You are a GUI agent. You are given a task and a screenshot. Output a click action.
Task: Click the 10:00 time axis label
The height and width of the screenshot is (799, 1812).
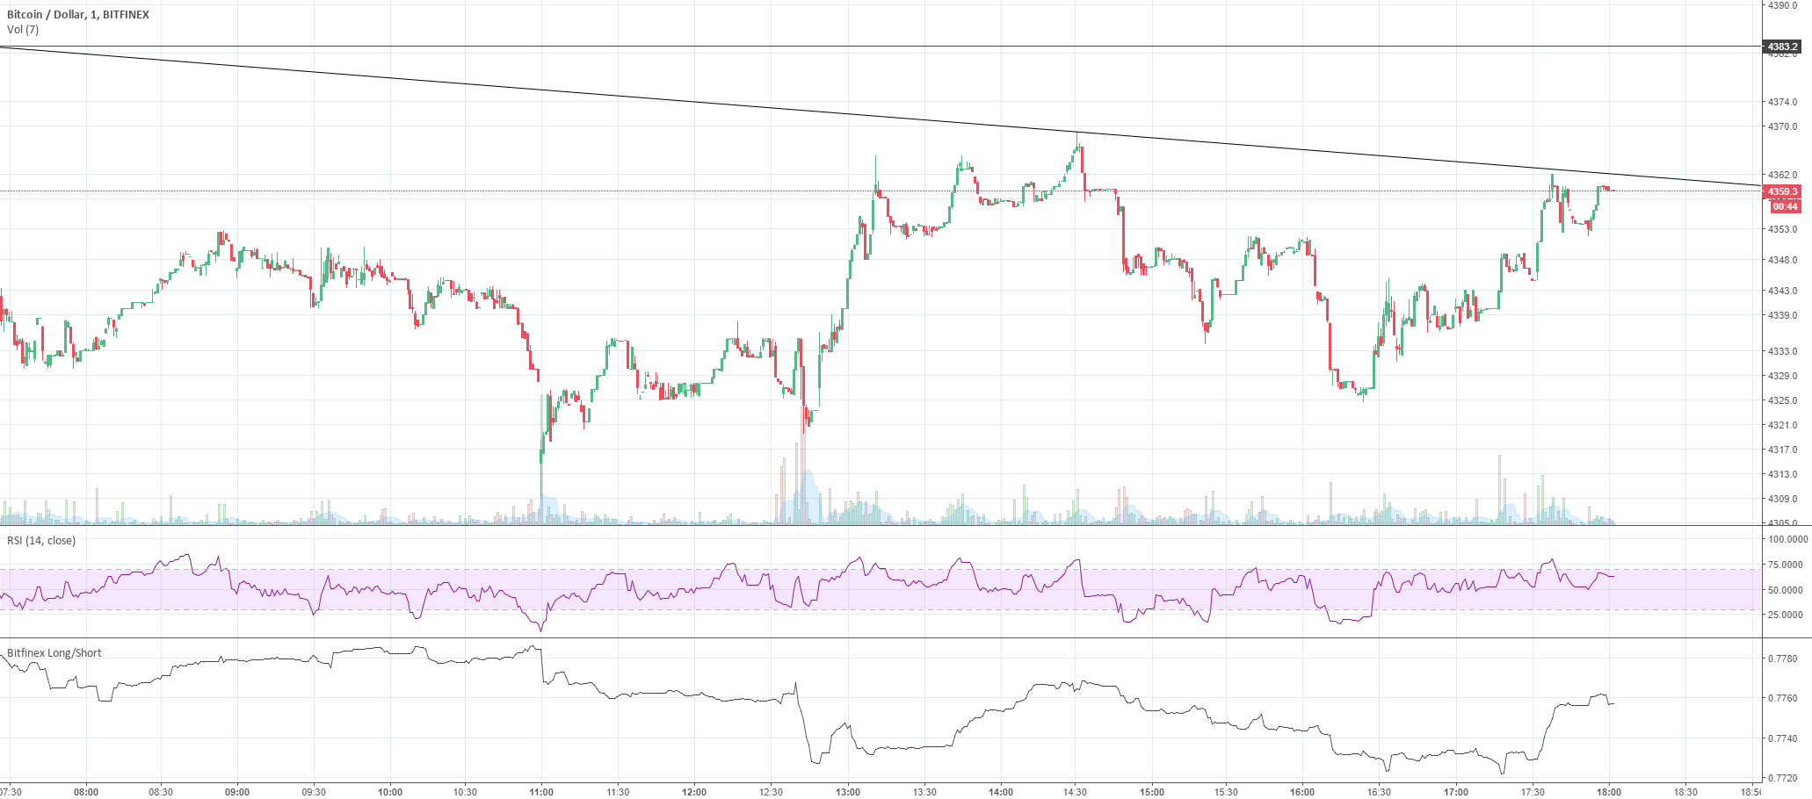(390, 792)
